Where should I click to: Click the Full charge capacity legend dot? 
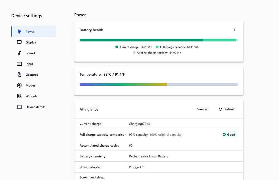click(157, 47)
